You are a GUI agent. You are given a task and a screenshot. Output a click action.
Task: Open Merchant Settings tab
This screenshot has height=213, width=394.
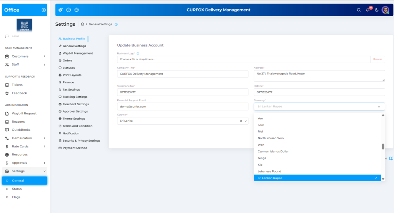73,104
